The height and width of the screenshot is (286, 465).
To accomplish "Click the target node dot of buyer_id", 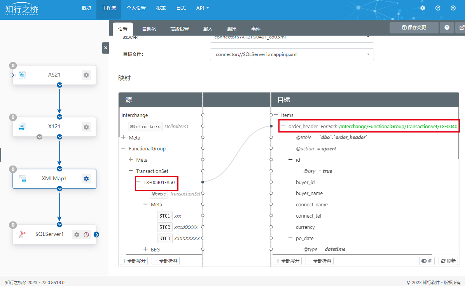I will click(271, 182).
